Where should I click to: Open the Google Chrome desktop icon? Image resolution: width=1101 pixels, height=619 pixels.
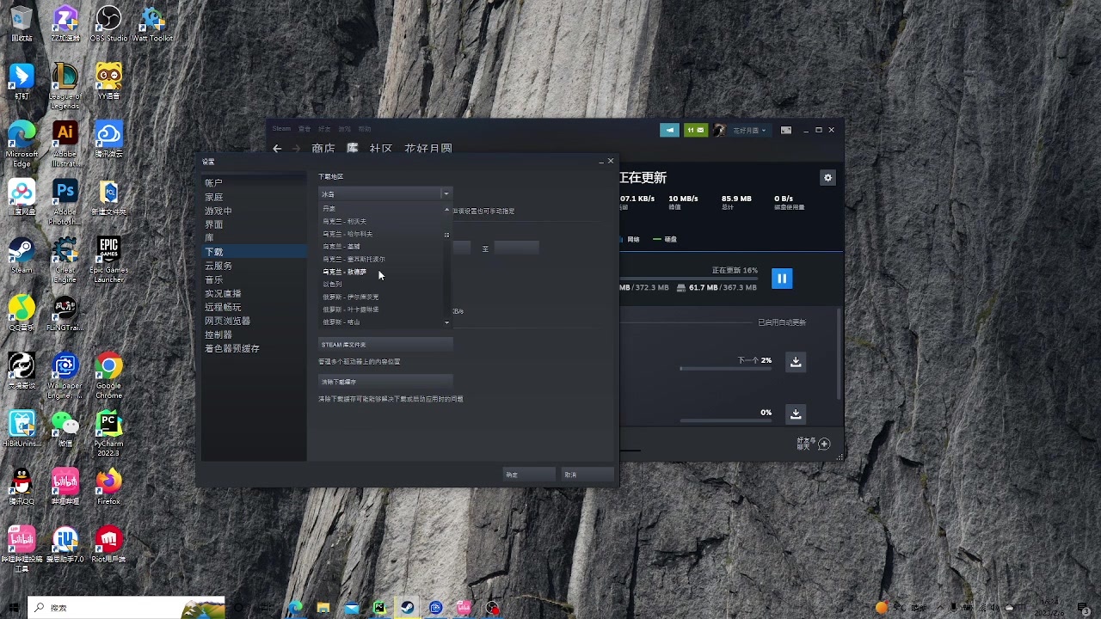click(108, 375)
